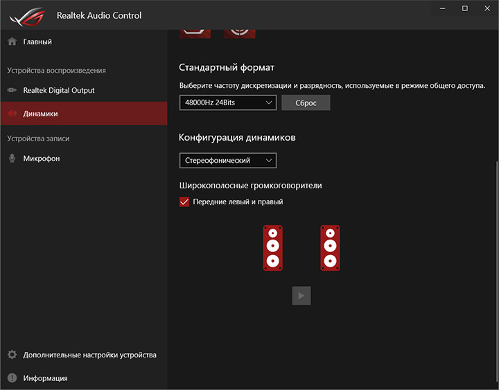Click the left speaker image
The width and height of the screenshot is (499, 390).
273,248
